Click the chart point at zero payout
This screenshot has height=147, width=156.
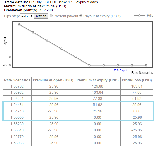[x=75, y=57]
